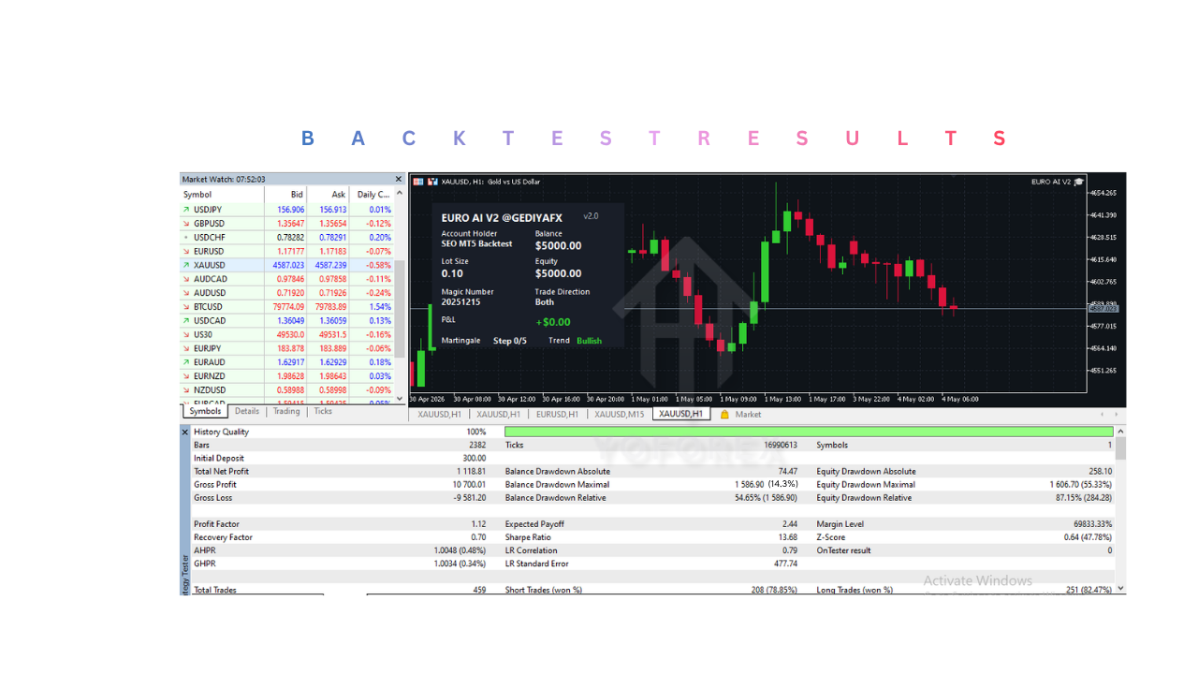
Task: Click the chart tabs scroll-right arrow
Action: tap(1117, 414)
